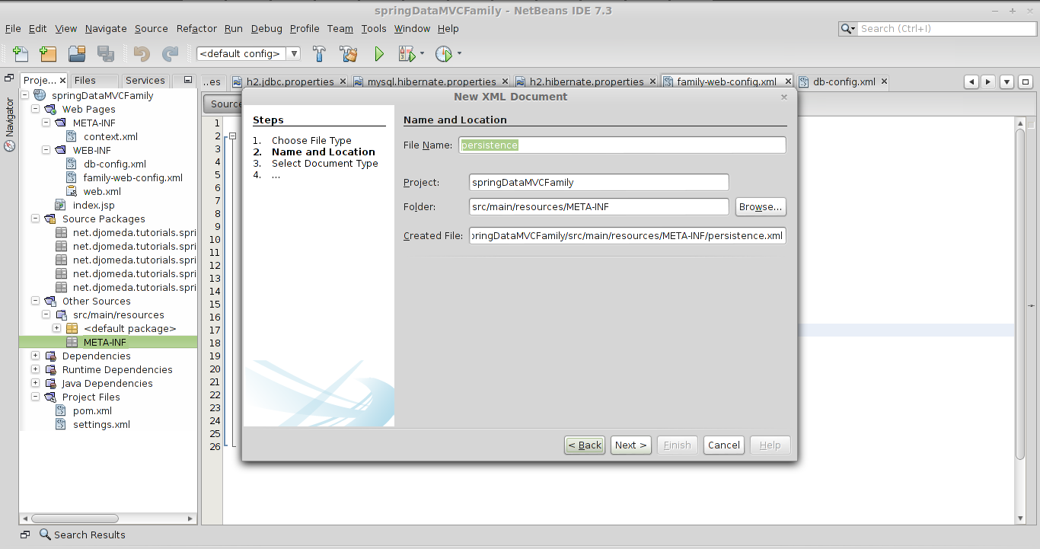Show opened documents list arrow
This screenshot has width=1040, height=549.
1007,81
